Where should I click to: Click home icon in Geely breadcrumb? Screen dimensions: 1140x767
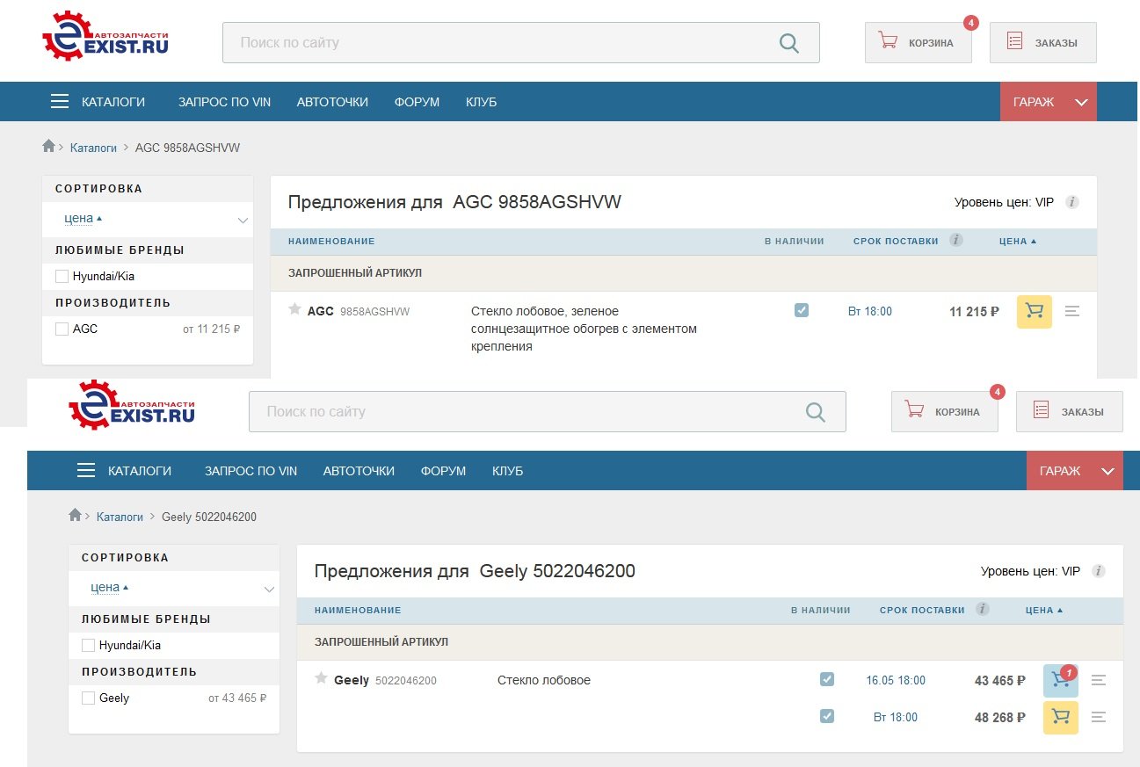tap(76, 515)
